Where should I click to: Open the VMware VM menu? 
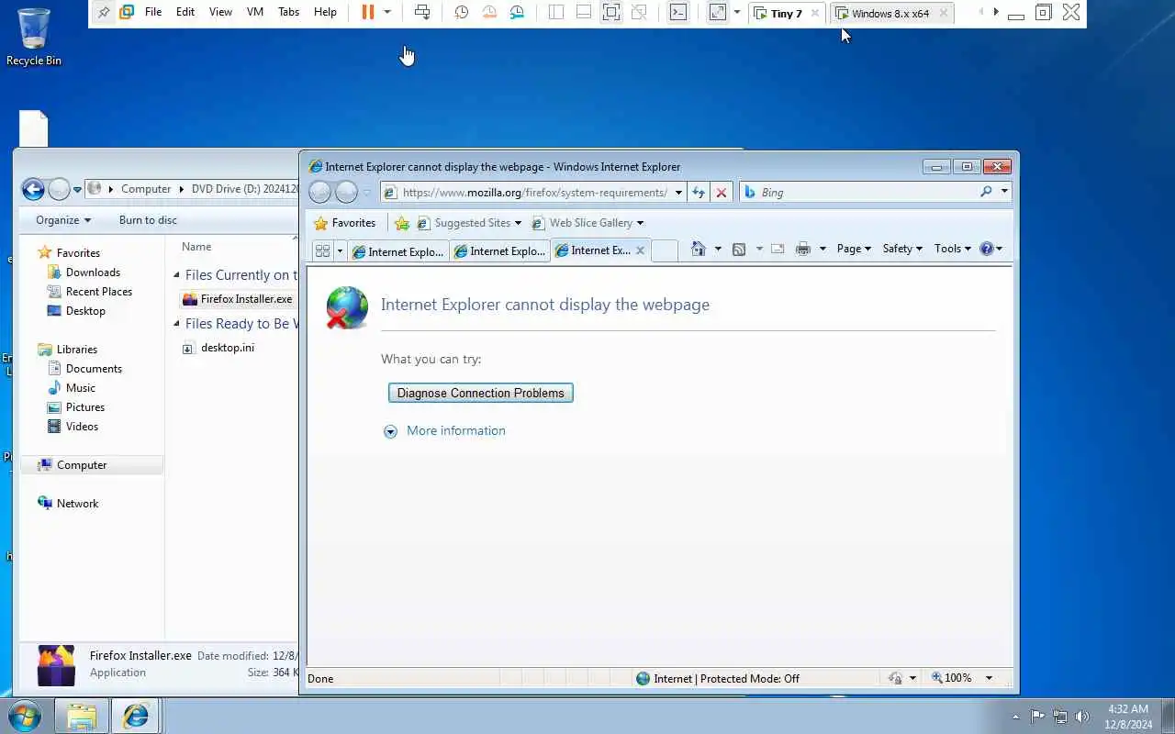(x=255, y=12)
